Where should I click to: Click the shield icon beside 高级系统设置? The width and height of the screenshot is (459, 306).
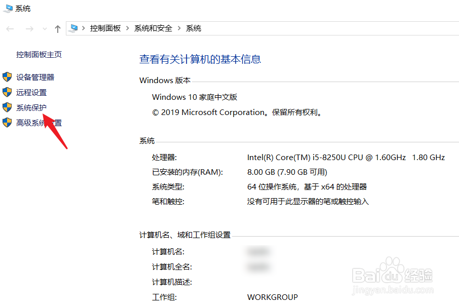tap(7, 123)
